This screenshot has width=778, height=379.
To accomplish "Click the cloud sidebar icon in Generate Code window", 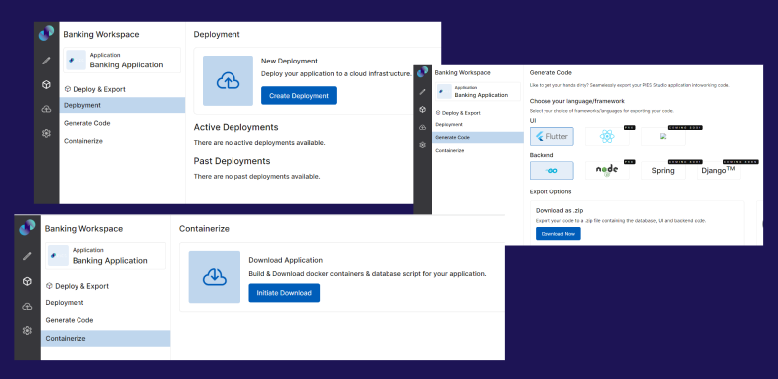I will pos(422,127).
